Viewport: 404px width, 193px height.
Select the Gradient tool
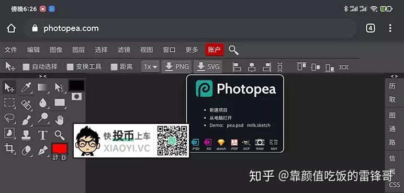tap(43, 87)
